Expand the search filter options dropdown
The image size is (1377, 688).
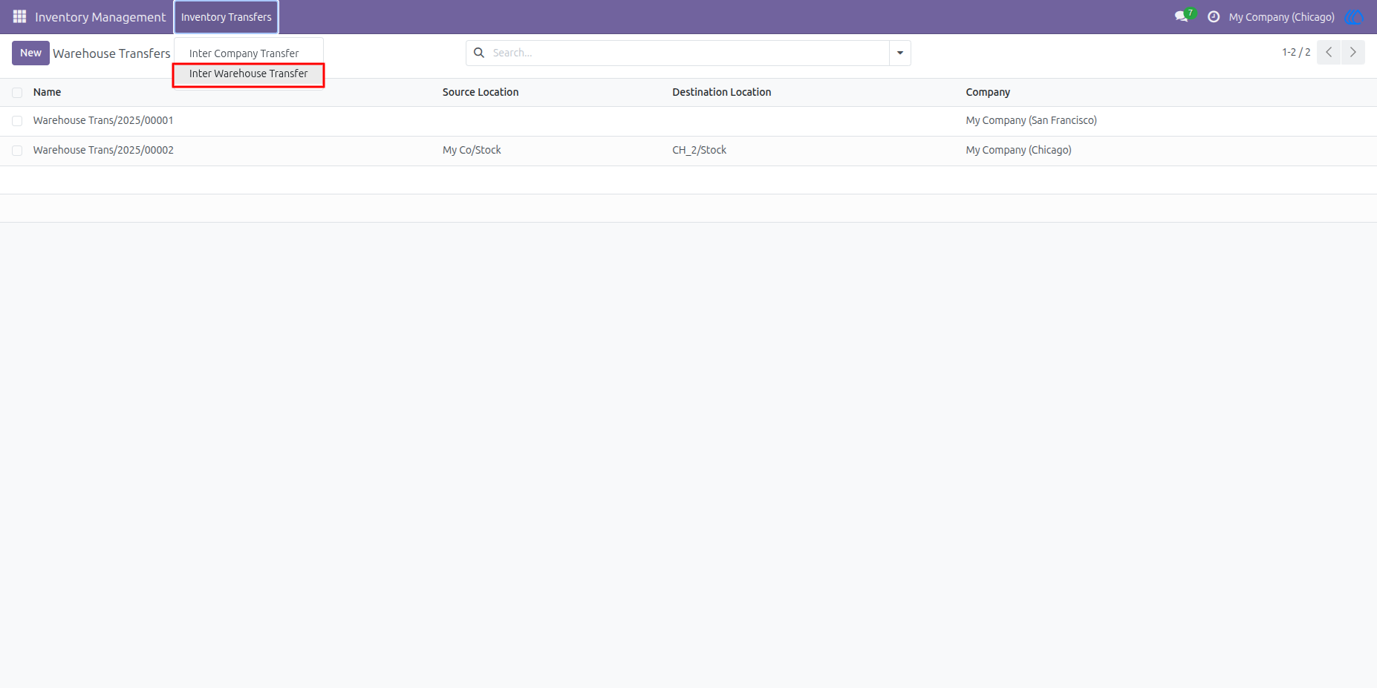[900, 53]
